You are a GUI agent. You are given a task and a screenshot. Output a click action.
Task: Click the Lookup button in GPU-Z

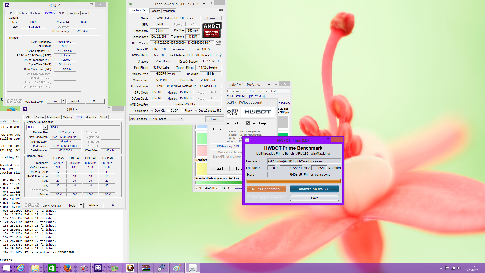click(212, 18)
